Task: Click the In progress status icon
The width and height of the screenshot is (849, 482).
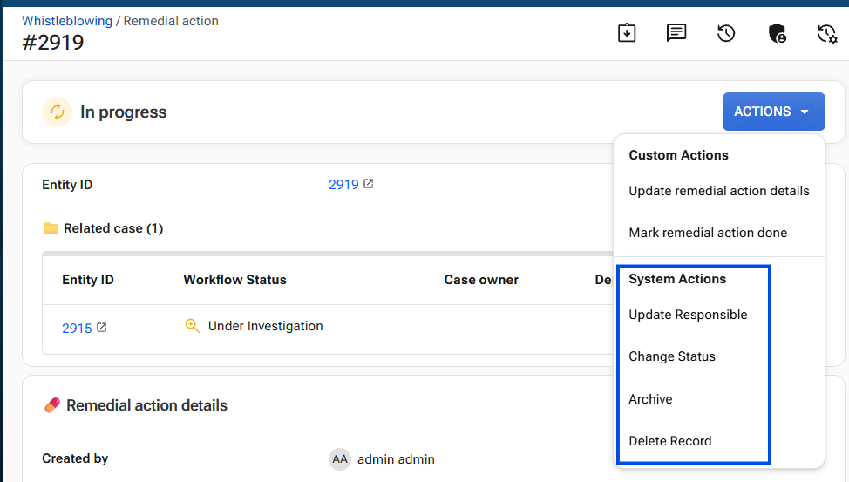Action: pos(57,112)
